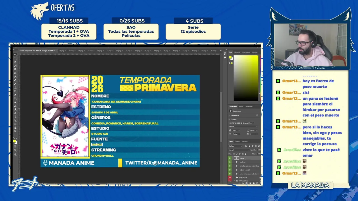Select the Rectangle shape tool

(15, 124)
